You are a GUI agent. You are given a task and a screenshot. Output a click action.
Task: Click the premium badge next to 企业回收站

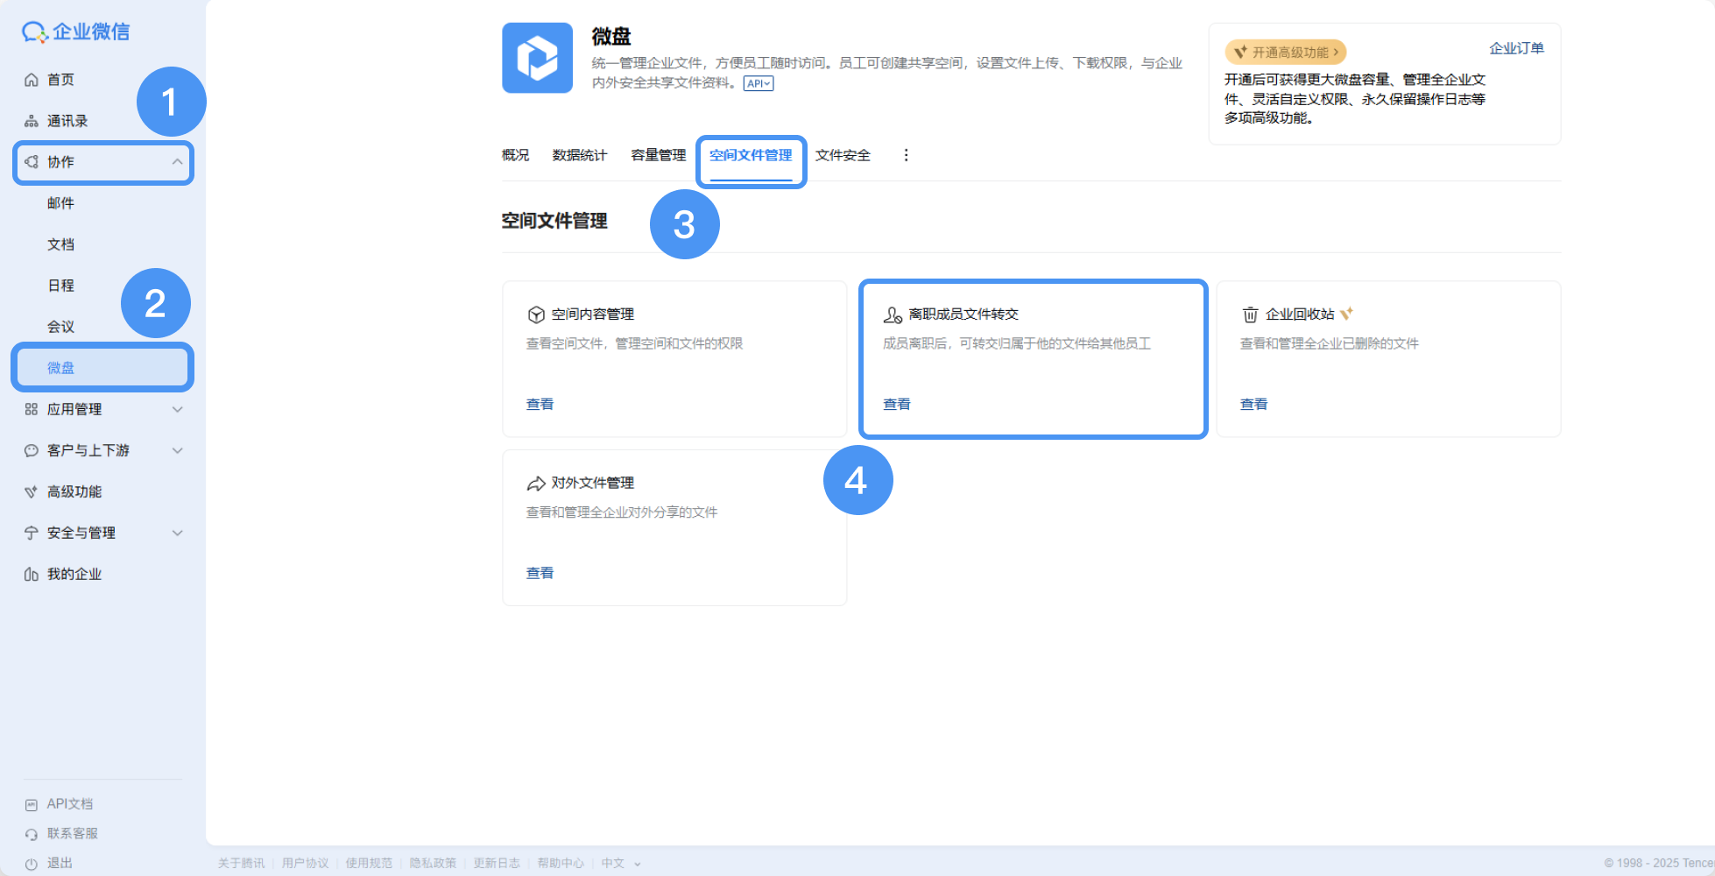[x=1346, y=313]
